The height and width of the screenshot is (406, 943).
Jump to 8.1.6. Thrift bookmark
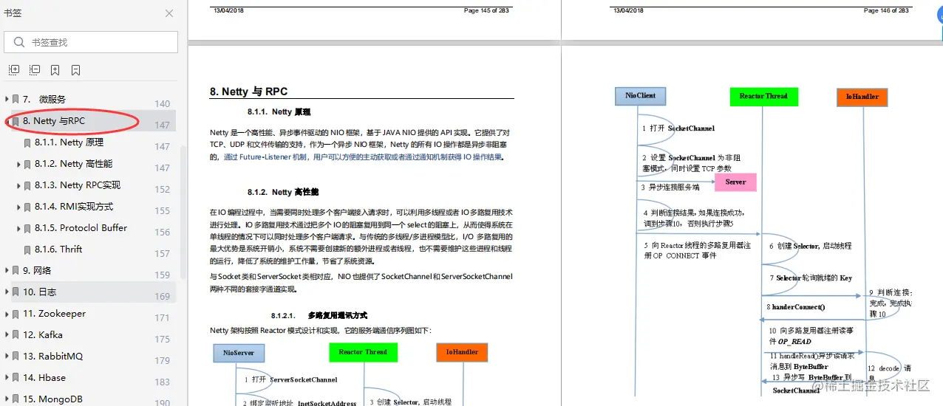click(58, 250)
